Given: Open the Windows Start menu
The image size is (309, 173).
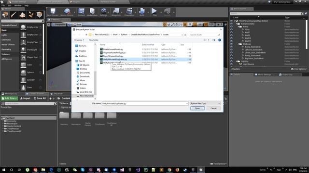Looking at the screenshot, I should pyautogui.click(x=4, y=170).
